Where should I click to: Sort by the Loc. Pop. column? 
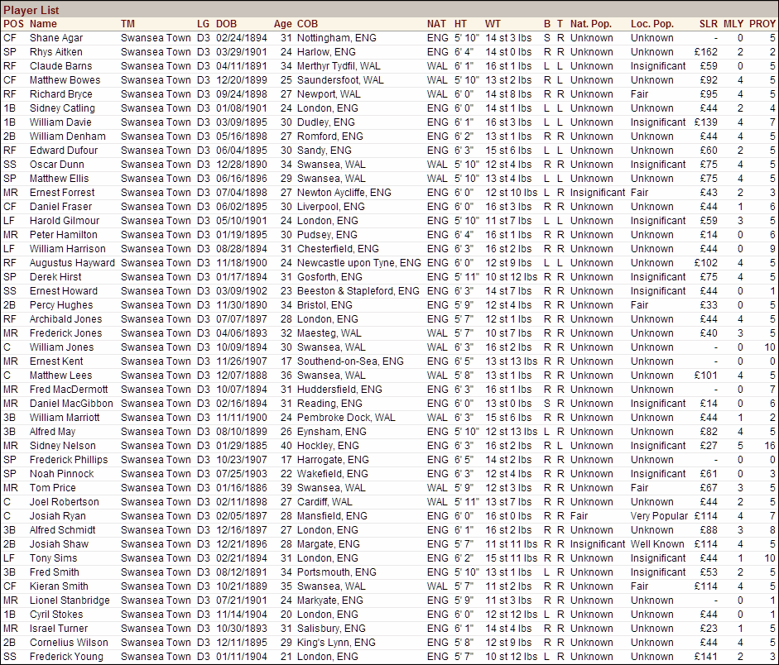652,24
